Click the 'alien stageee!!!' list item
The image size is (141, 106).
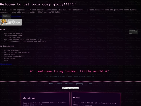pos(13,50)
